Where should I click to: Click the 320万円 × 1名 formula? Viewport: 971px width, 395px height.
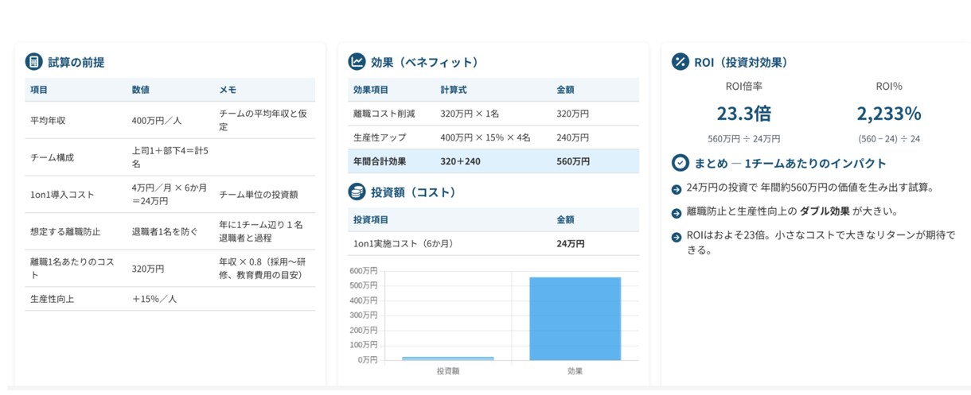coord(470,114)
